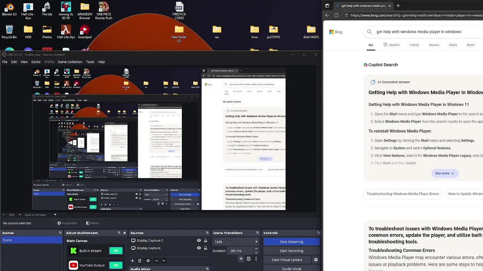
Task: Open the Tools menu in OBS
Action: tap(90, 62)
